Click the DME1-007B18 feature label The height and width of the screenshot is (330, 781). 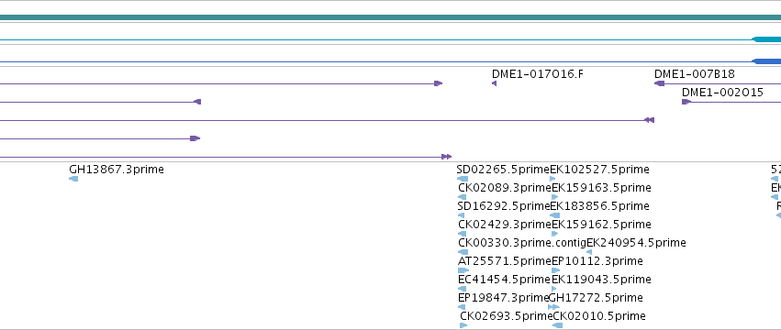(695, 74)
